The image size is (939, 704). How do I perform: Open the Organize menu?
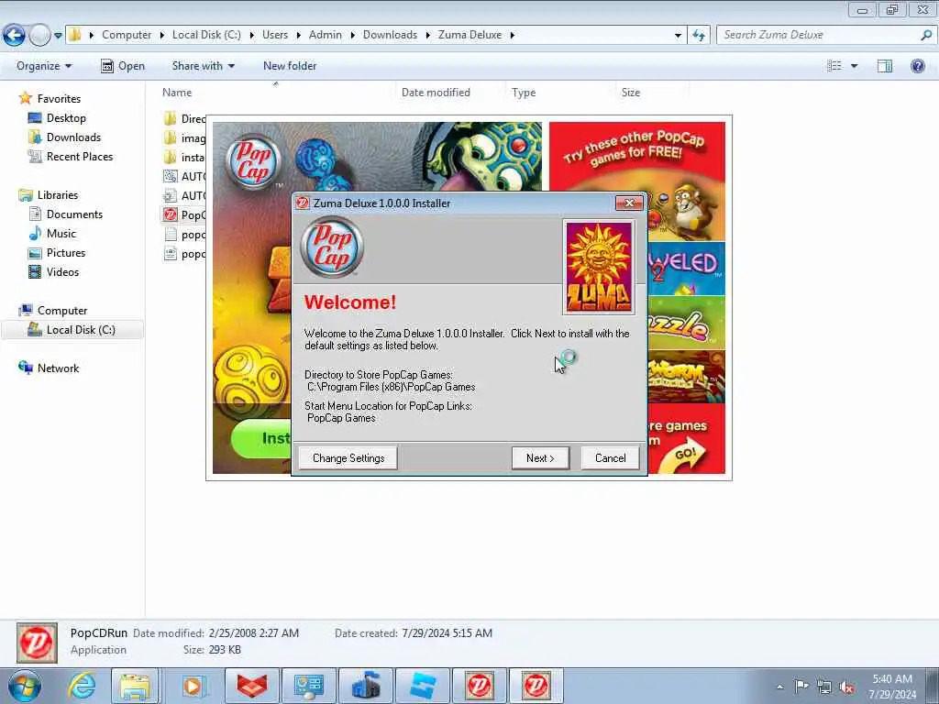point(44,66)
